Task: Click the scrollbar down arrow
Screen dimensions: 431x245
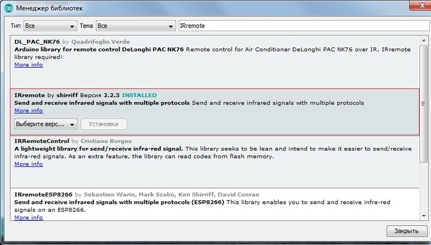Action: pos(424,216)
